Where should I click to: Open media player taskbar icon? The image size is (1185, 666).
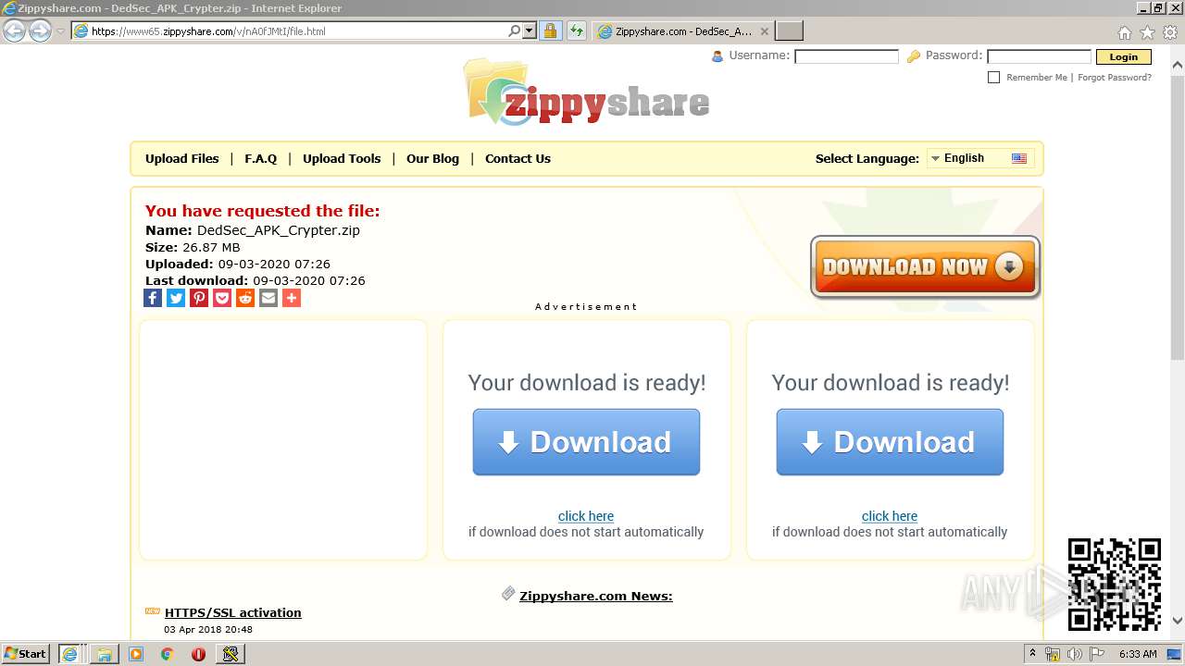tap(136, 654)
